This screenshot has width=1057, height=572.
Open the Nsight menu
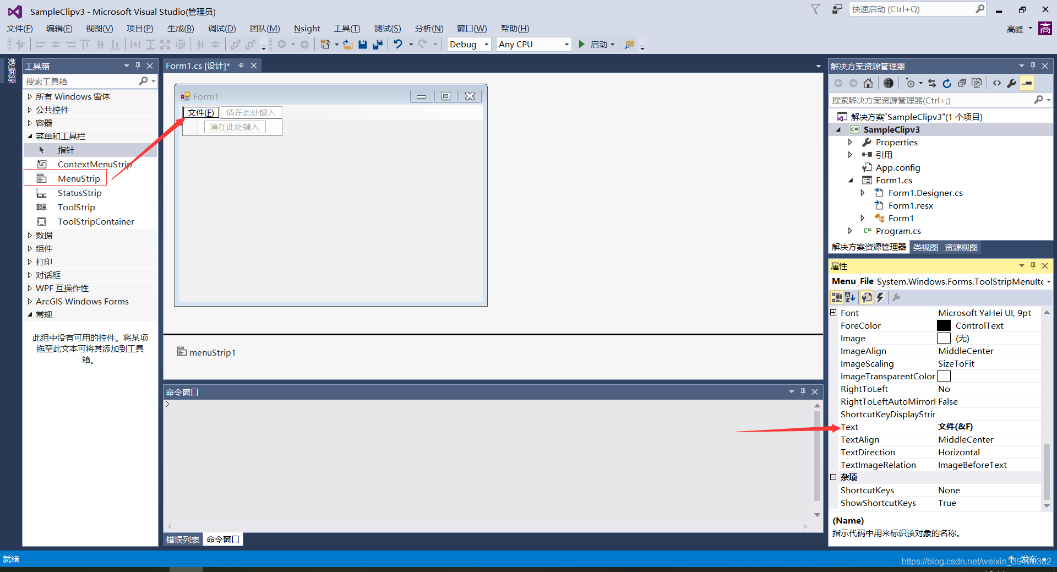pos(307,29)
